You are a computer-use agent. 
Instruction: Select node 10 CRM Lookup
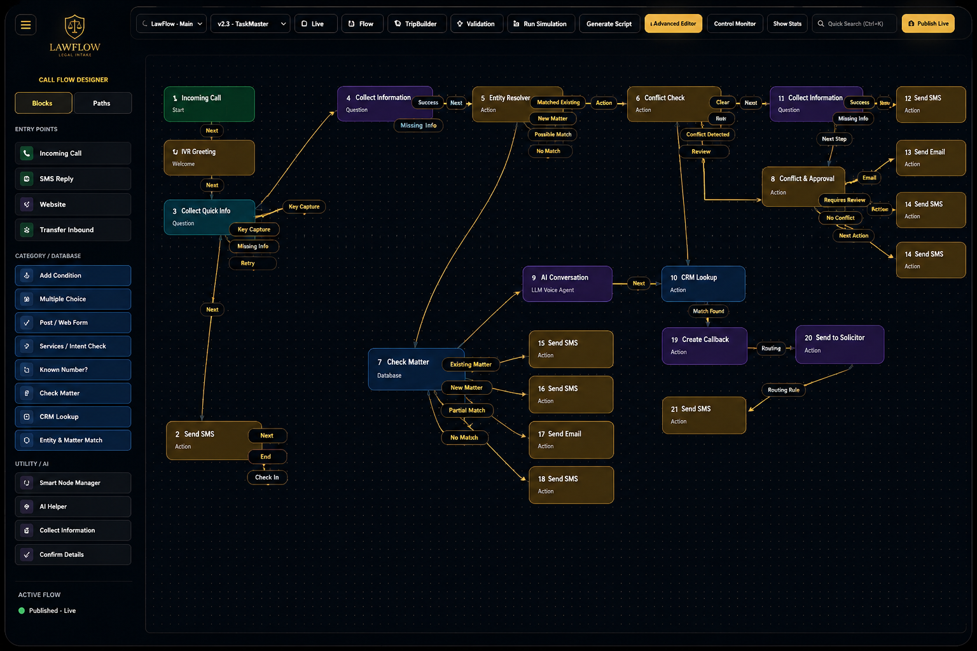pyautogui.click(x=703, y=284)
